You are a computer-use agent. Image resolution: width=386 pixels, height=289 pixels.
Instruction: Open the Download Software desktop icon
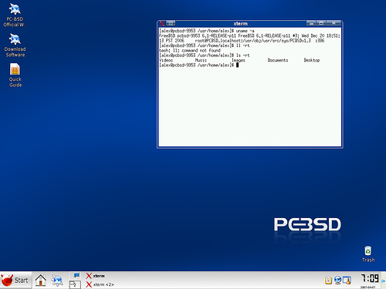15,45
